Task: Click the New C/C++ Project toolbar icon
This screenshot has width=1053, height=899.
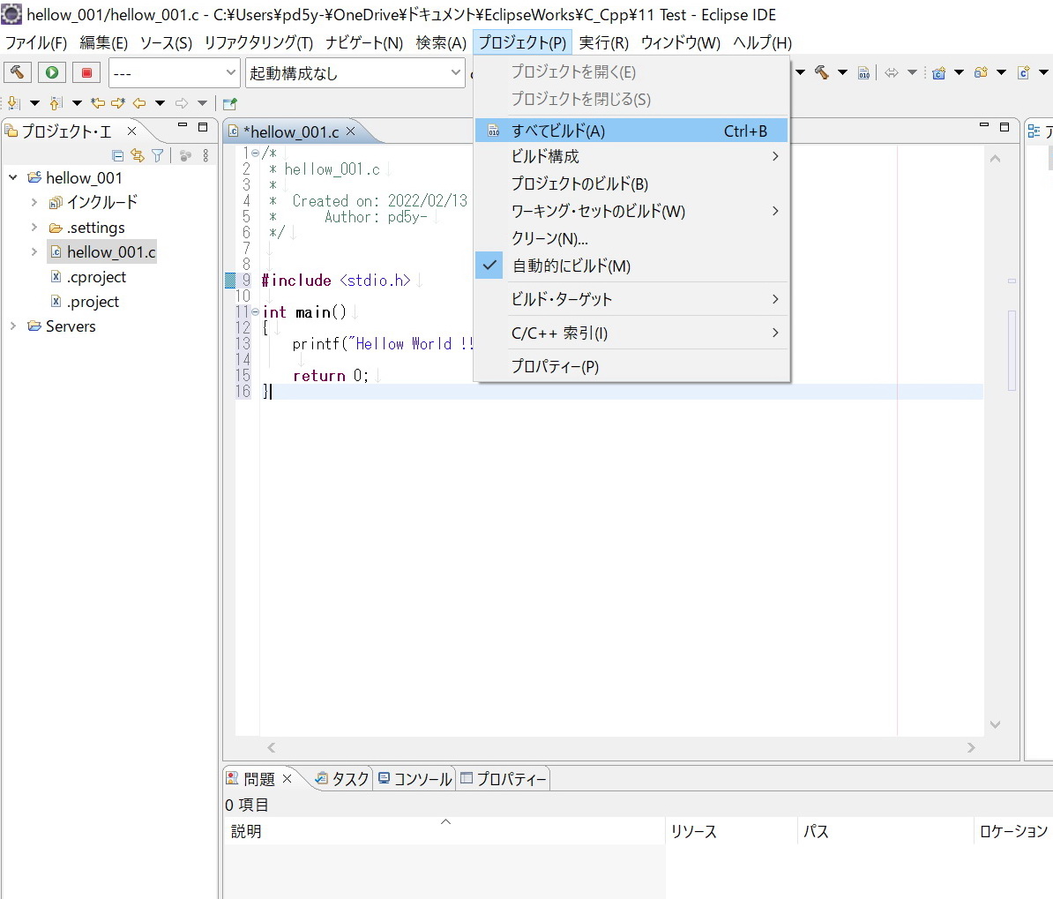Action: tap(939, 73)
